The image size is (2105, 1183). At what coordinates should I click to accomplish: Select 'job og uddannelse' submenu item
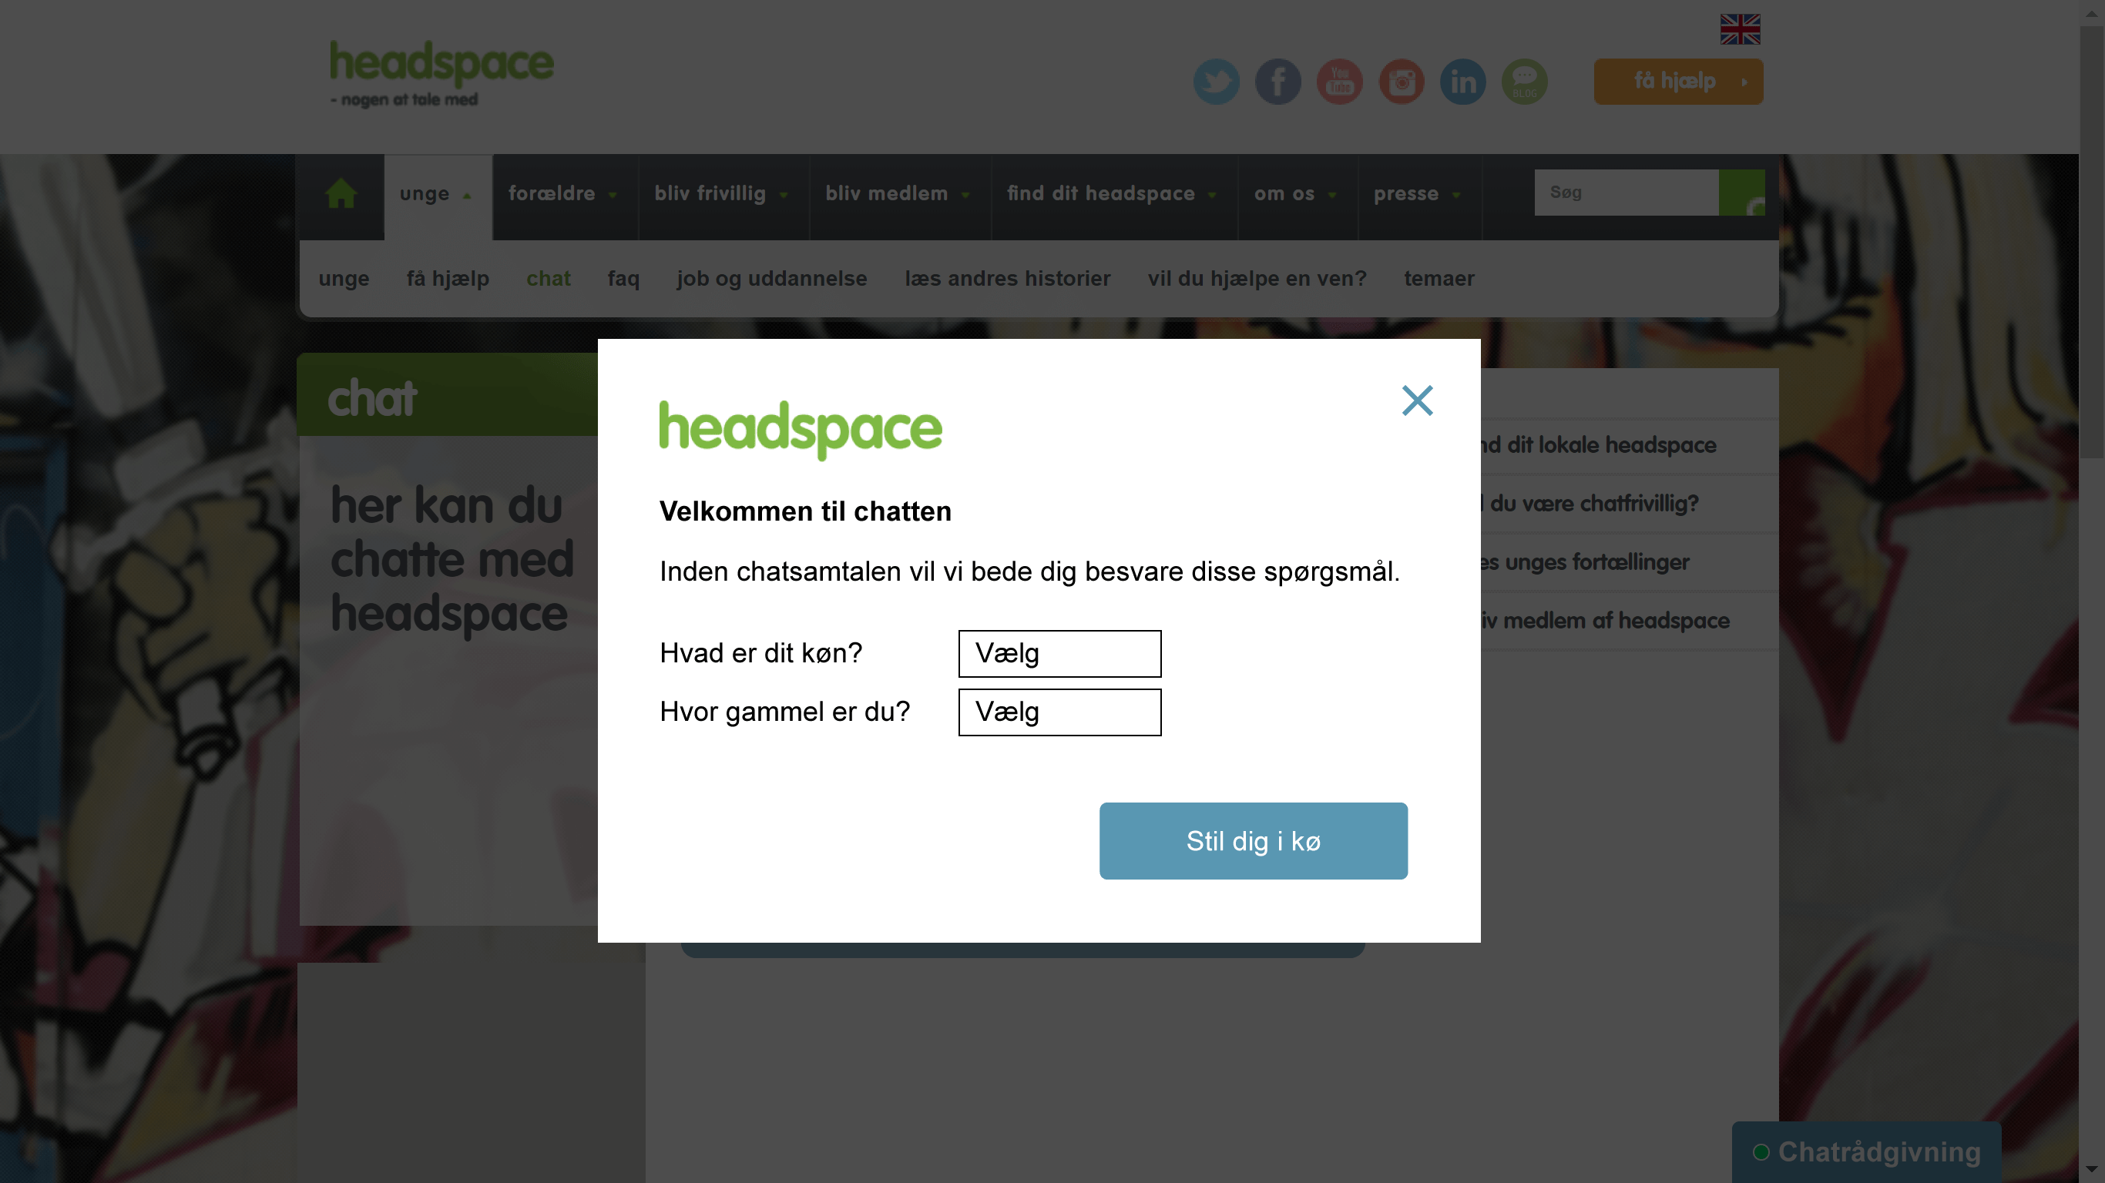[x=772, y=279]
